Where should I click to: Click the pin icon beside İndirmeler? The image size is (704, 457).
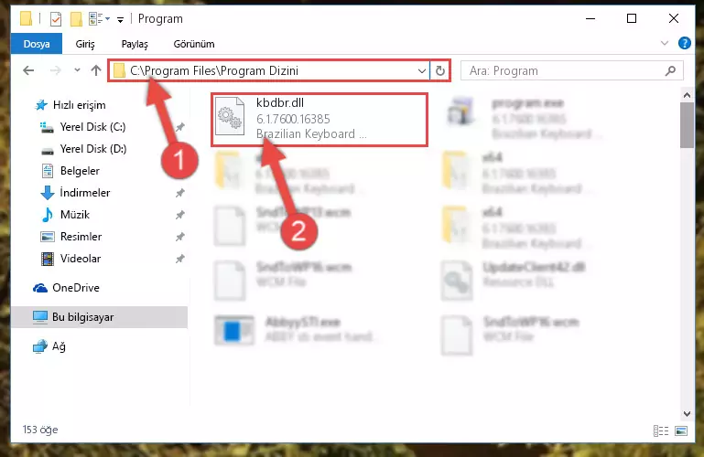click(179, 193)
